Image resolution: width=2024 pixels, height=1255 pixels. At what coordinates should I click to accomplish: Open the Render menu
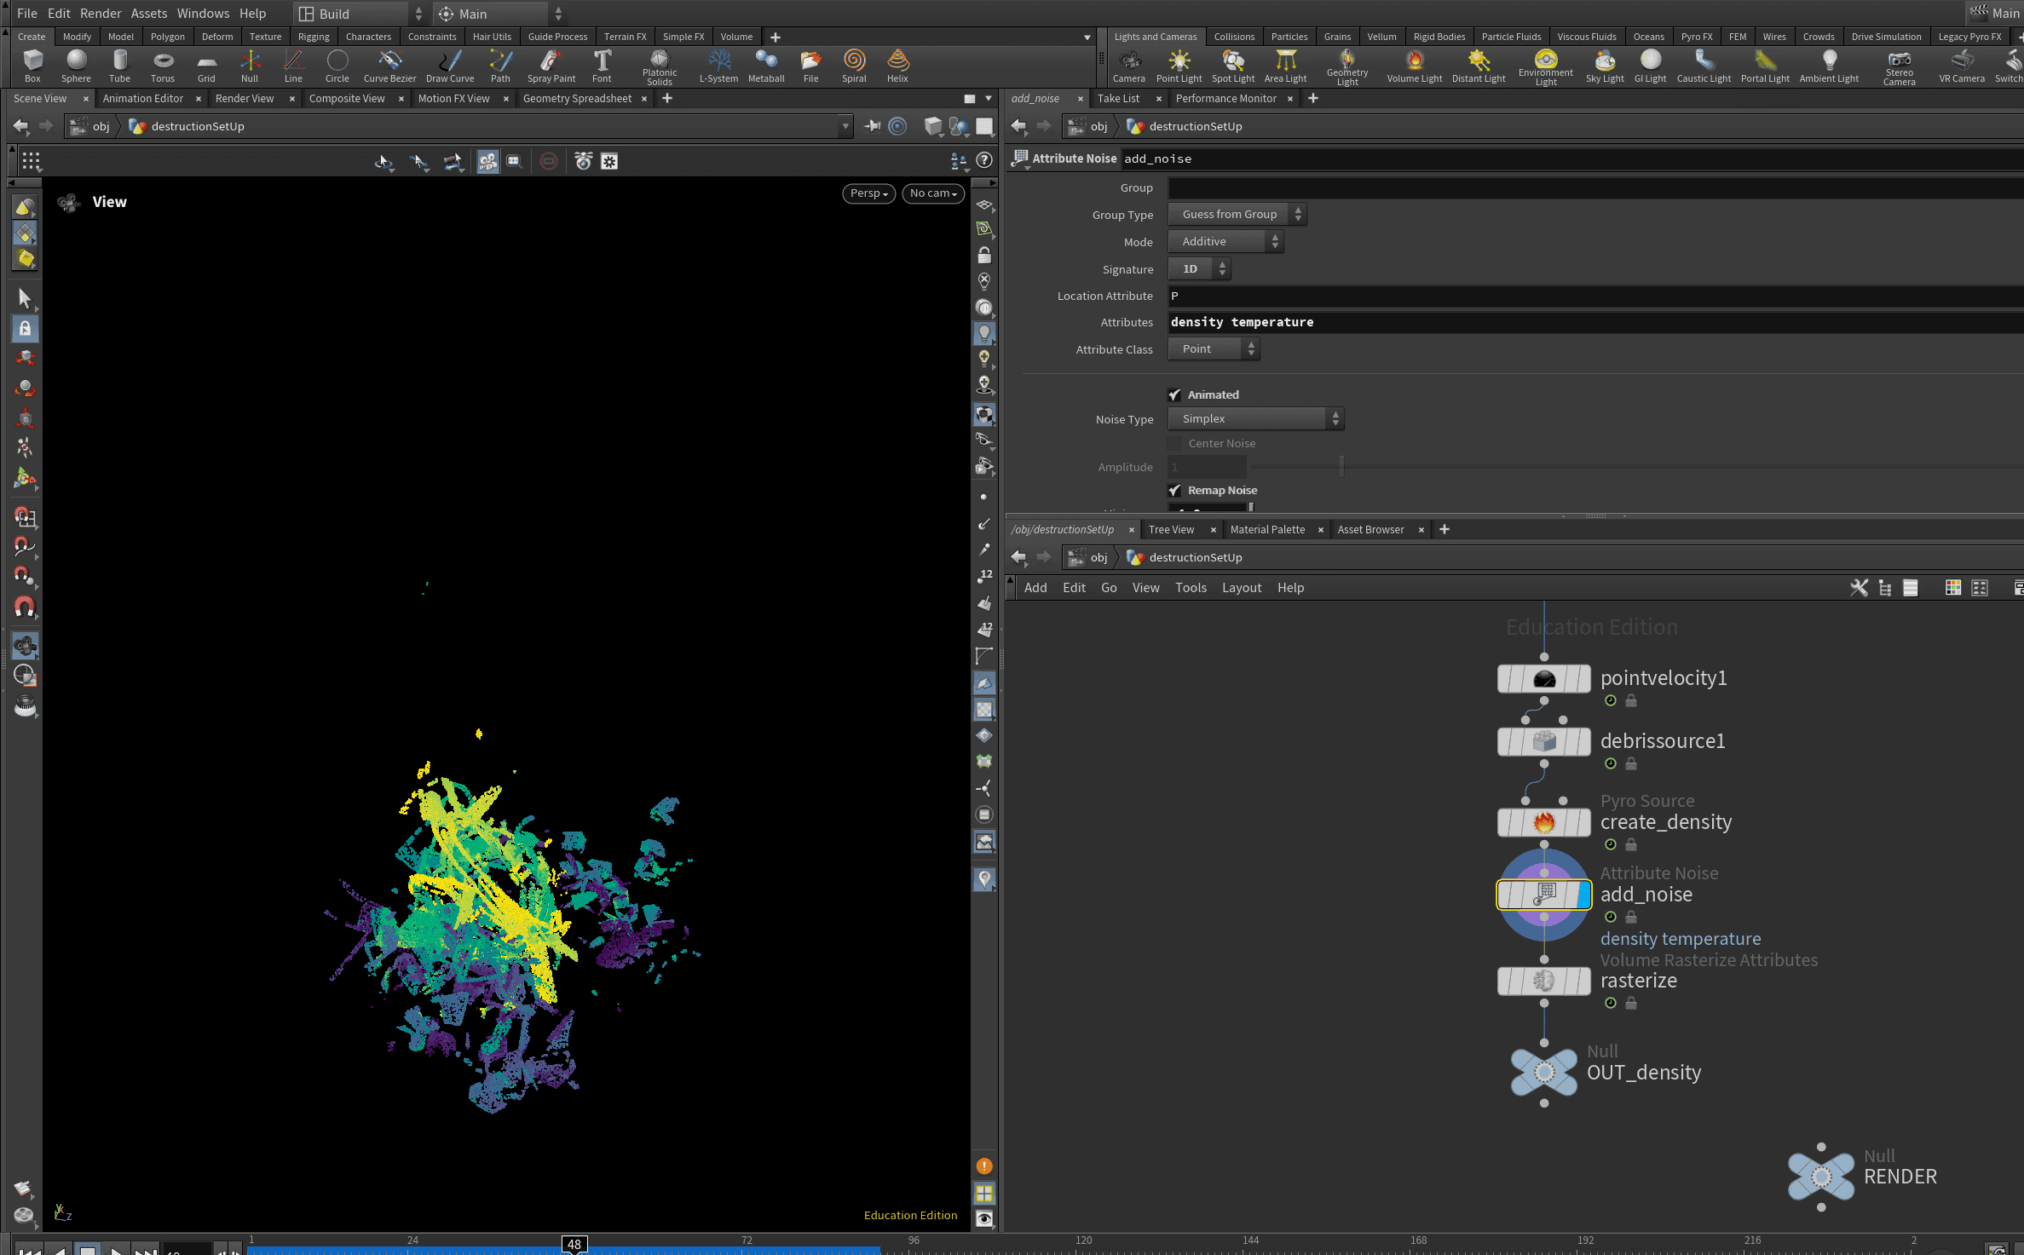tap(101, 14)
